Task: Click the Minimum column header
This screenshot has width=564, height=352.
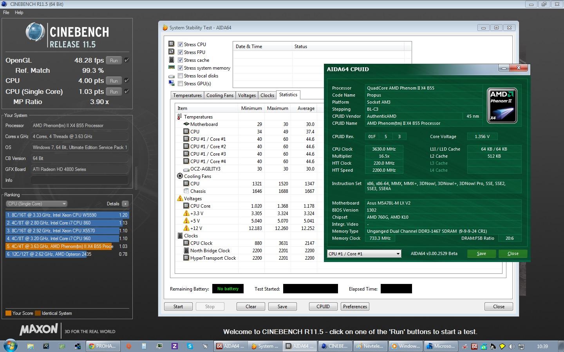Action: pyautogui.click(x=251, y=108)
